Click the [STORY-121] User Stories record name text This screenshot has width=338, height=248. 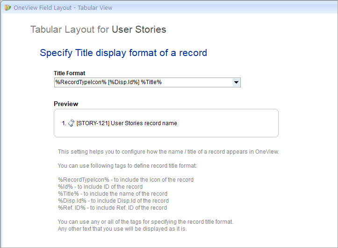click(127, 123)
